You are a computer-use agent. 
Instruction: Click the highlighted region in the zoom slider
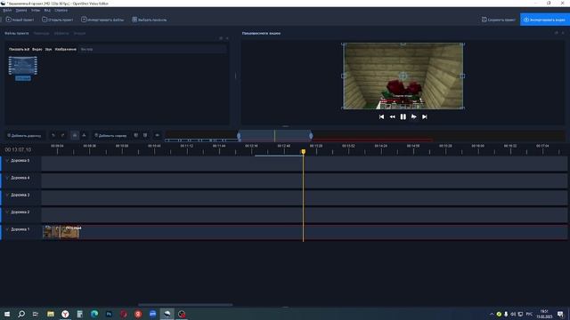click(275, 136)
